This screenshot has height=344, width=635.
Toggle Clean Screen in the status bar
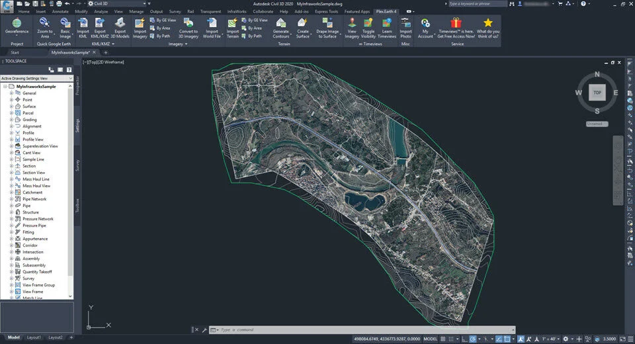coord(622,339)
